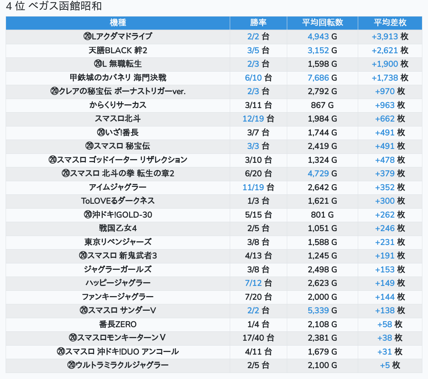Open the 番長ZERO row
Screen dimensions: 428x379
point(118,324)
